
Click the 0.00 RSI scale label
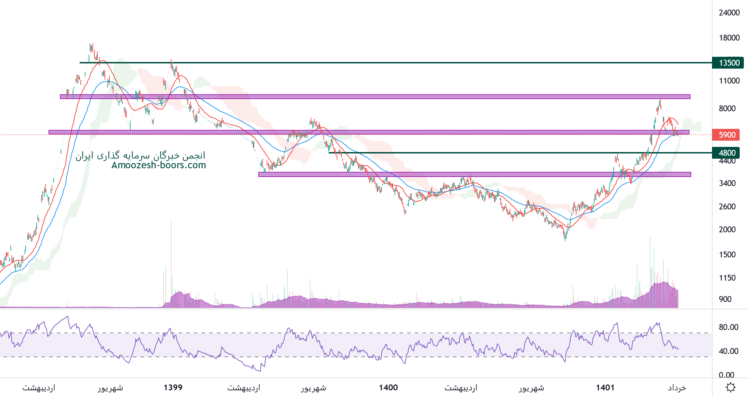pos(726,375)
